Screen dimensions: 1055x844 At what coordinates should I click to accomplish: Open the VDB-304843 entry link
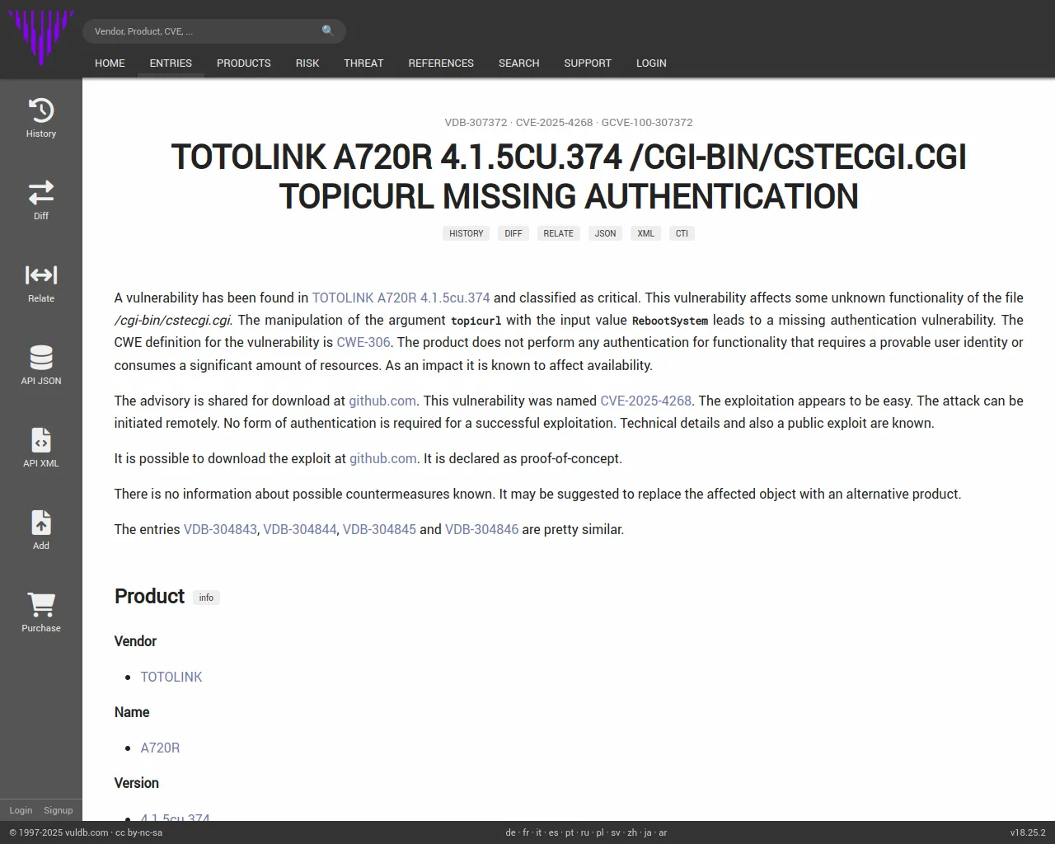pos(220,529)
